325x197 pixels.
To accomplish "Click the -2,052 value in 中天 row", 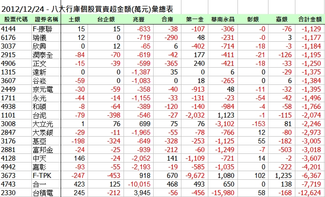I will click(x=141, y=158).
